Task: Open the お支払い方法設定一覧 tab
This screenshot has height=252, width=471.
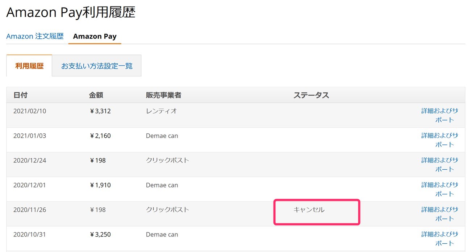Action: tap(97, 66)
